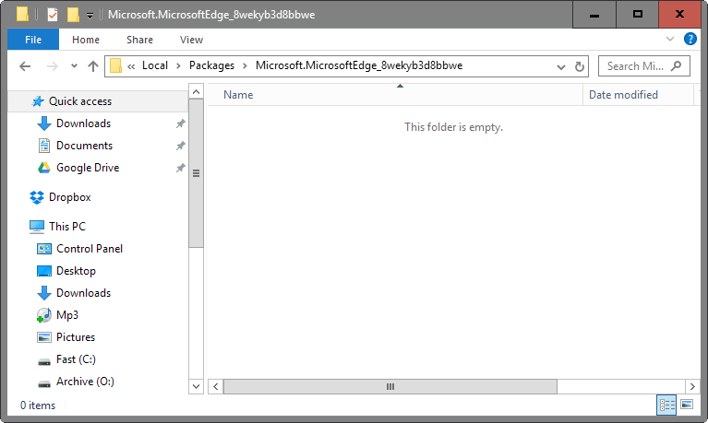Click the Properties quick access toolbar icon

coord(53,15)
